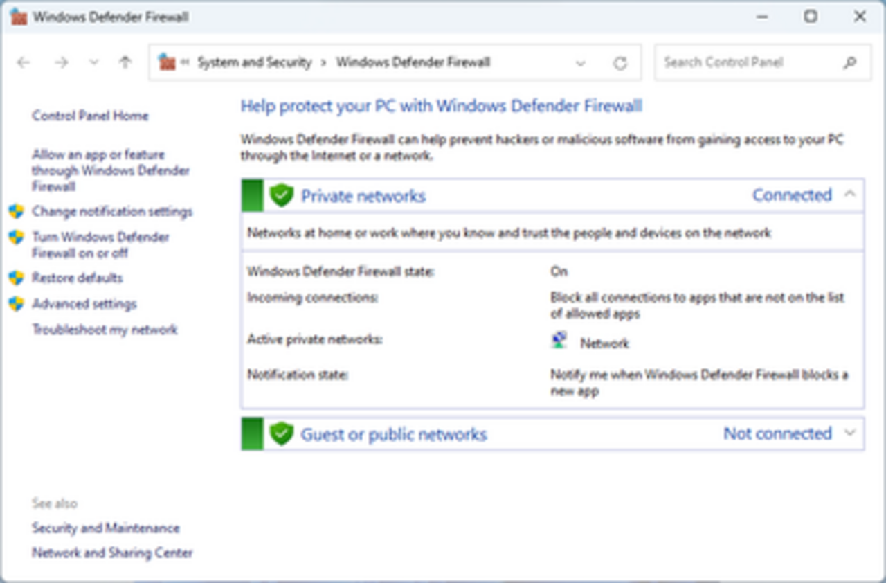Click the 'Connected' status text
This screenshot has width=886, height=583.
(792, 195)
